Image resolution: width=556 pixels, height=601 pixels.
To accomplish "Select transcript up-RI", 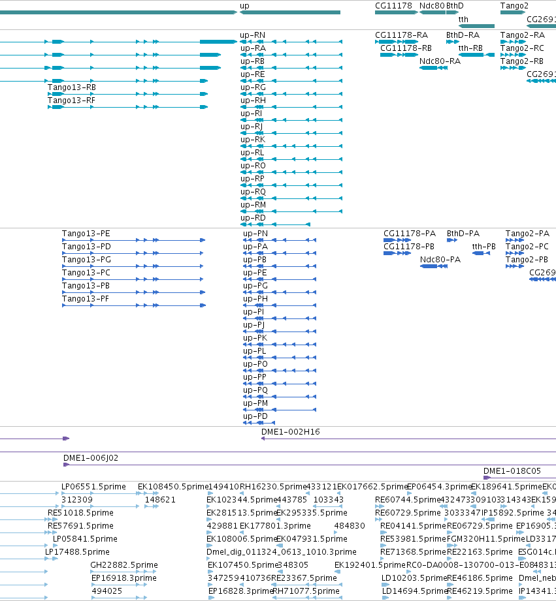I will click(291, 120).
